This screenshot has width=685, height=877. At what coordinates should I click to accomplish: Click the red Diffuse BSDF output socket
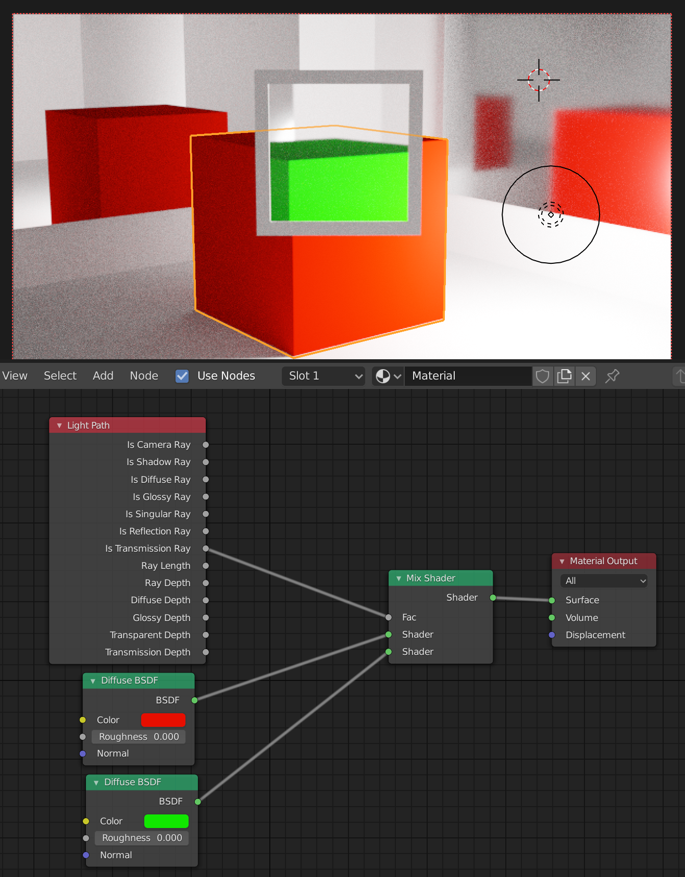coord(195,700)
